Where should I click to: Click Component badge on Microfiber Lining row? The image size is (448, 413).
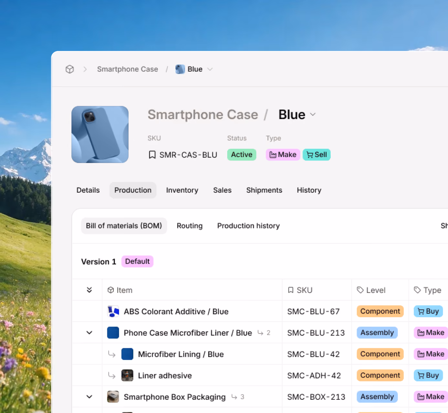(x=380, y=354)
